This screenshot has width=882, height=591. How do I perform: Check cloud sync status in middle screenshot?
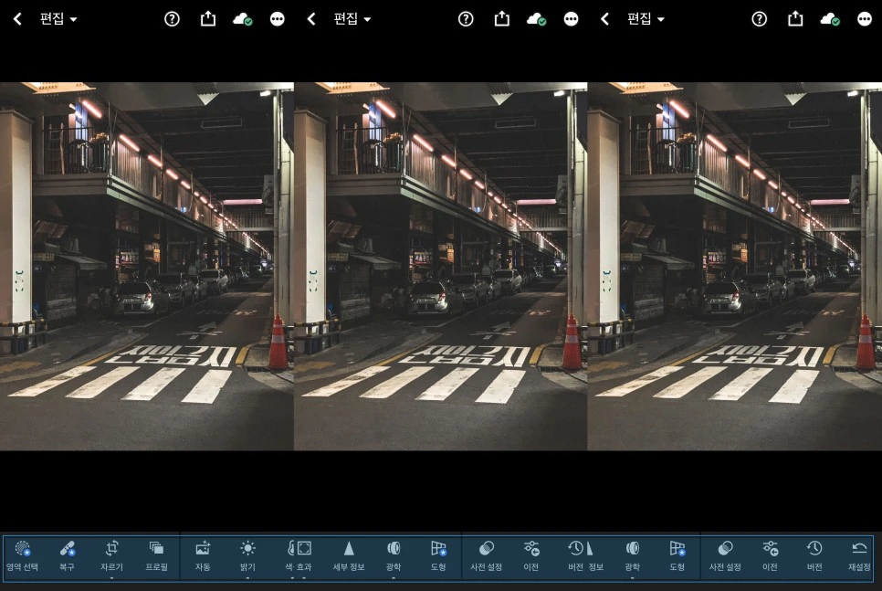pyautogui.click(x=536, y=20)
